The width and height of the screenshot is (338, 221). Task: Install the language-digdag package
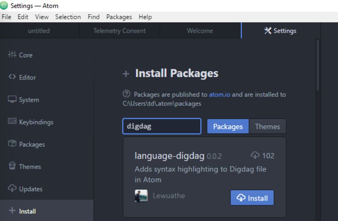pos(252,198)
